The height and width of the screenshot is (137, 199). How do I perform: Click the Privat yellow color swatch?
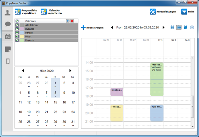22,37
